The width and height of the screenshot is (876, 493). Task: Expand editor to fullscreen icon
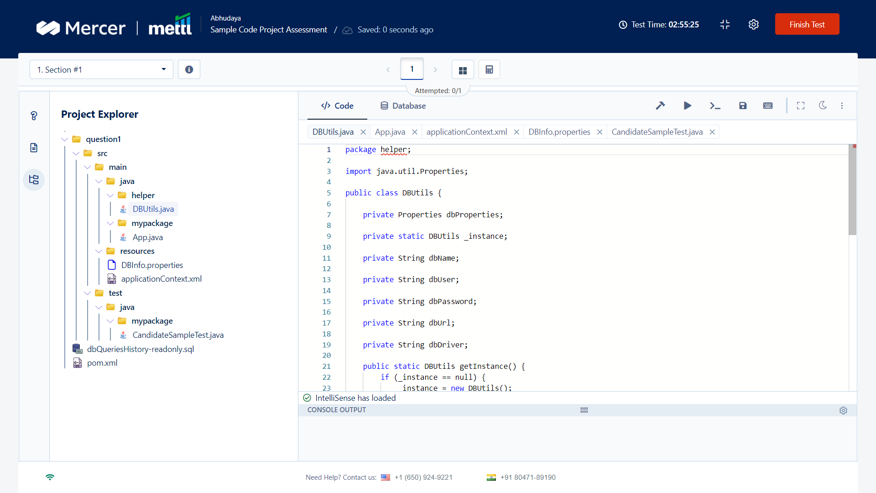coord(801,105)
